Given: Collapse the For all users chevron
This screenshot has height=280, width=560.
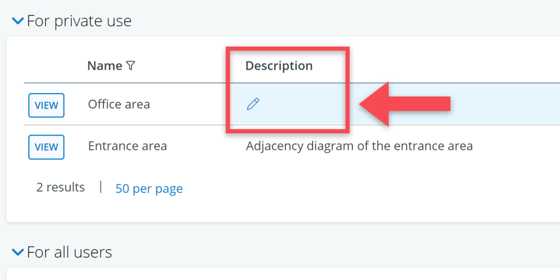Looking at the screenshot, I should coord(18,252).
